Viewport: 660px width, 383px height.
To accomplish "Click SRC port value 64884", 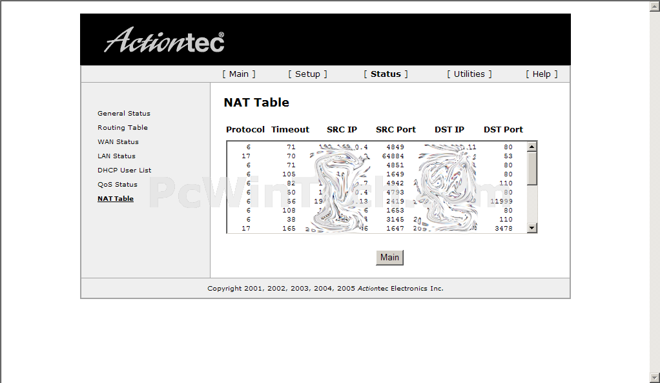I will tap(393, 156).
